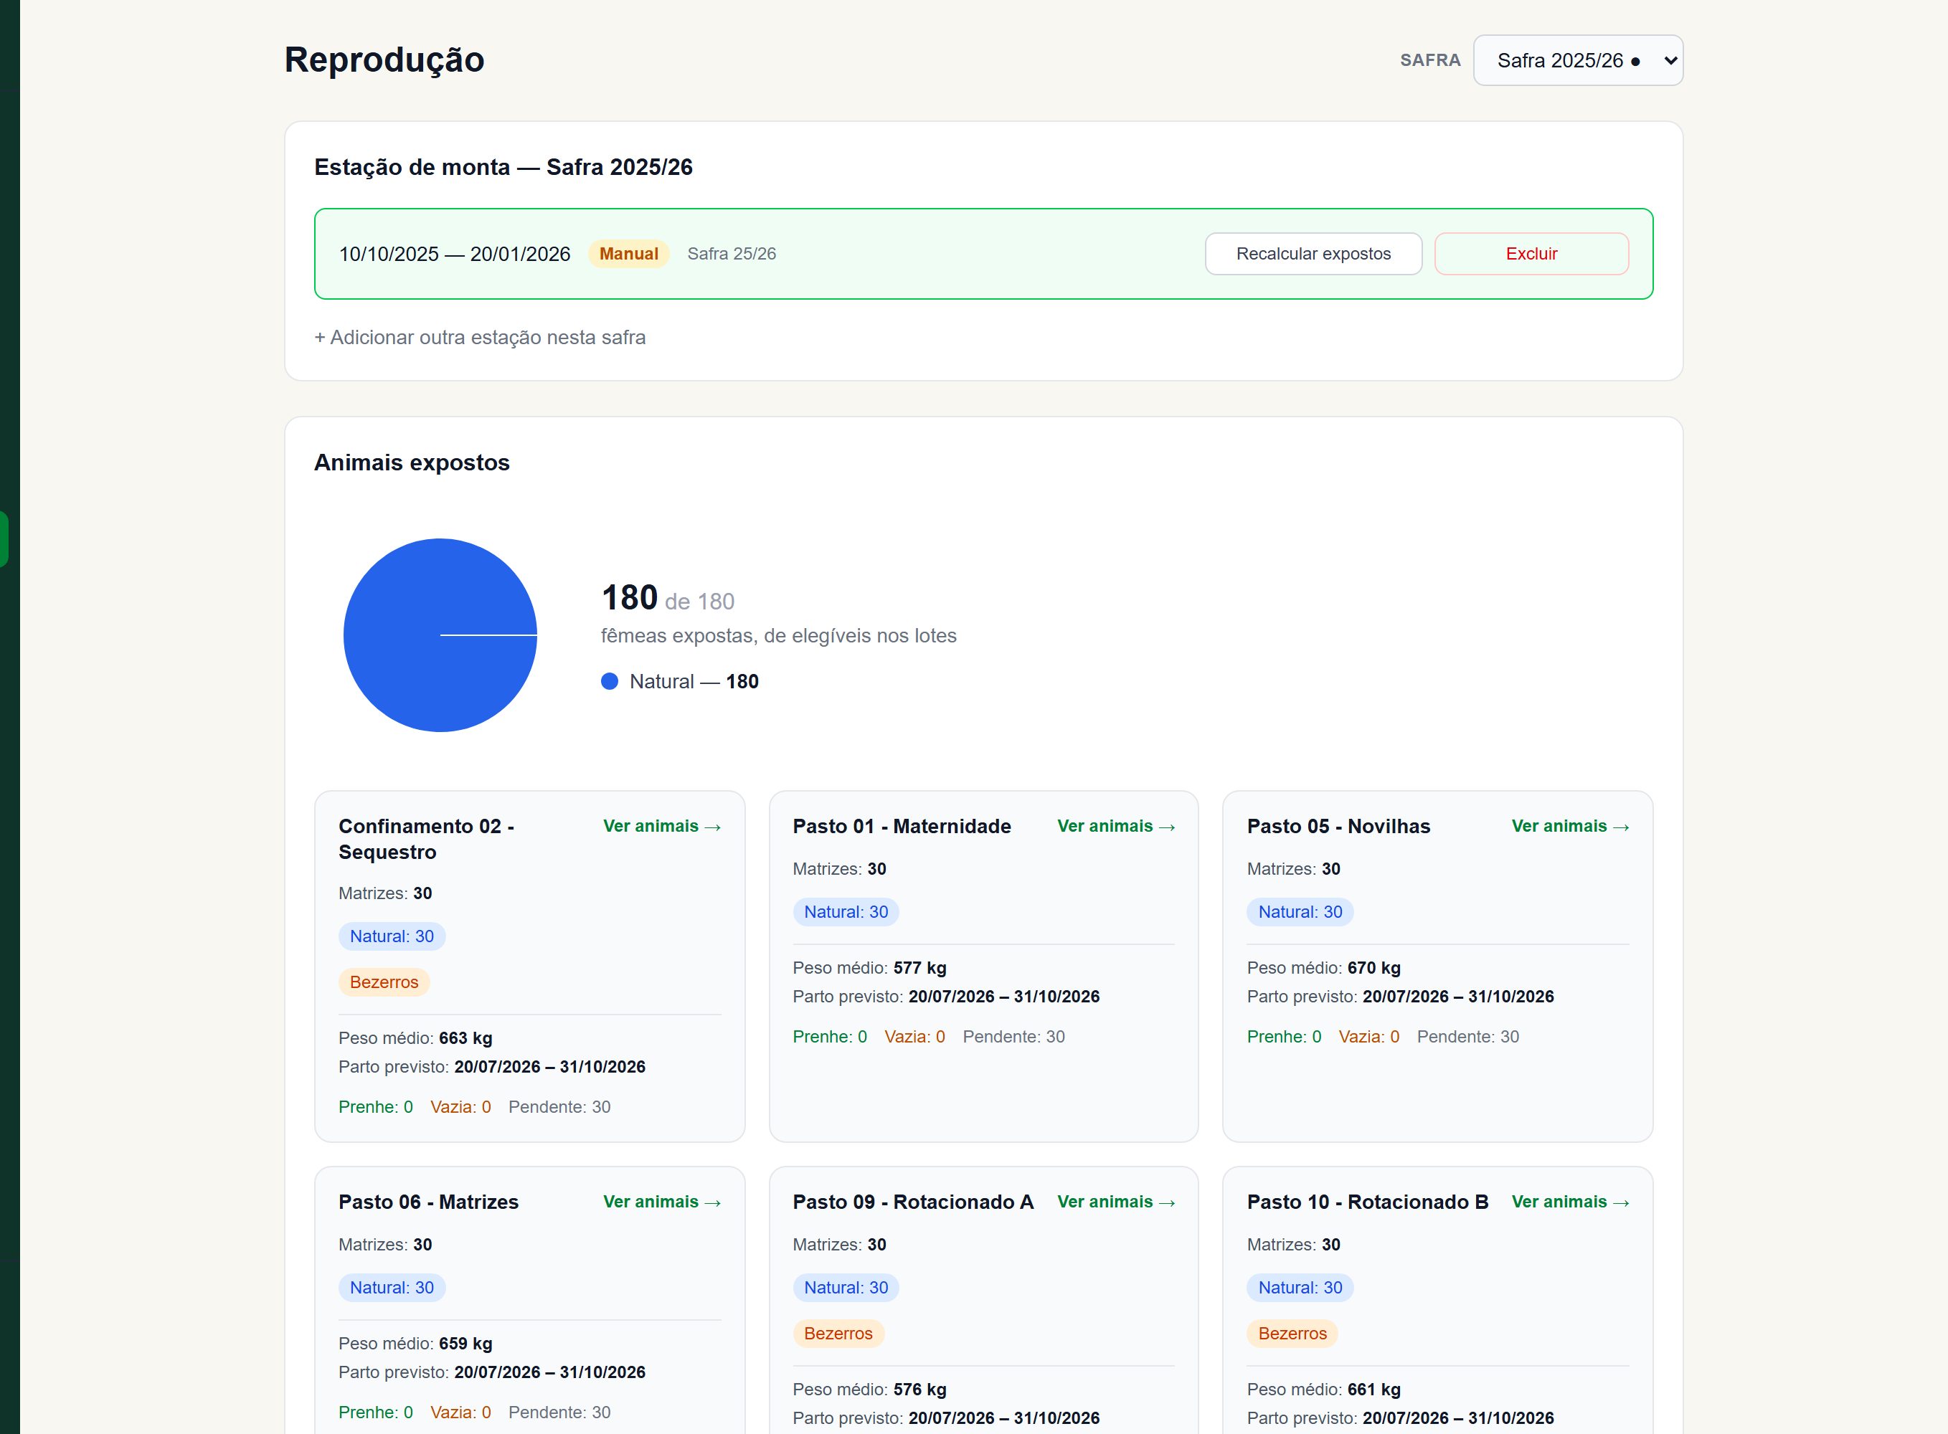Open Ver animais for Pasto 06 - Matrizes
The height and width of the screenshot is (1434, 1948).
[661, 1202]
